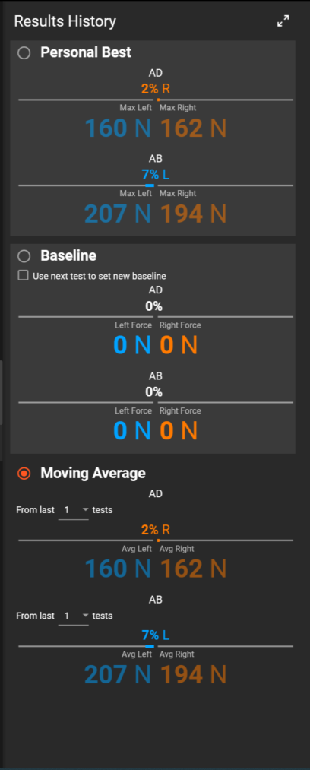Select the Baseline radio button

(24, 256)
